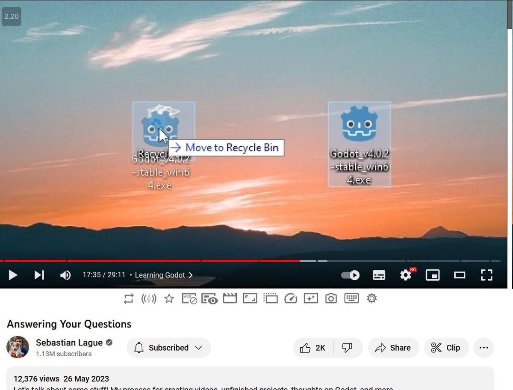The height and width of the screenshot is (390, 513).
Task: Toggle the autoplay switch
Action: coord(350,275)
